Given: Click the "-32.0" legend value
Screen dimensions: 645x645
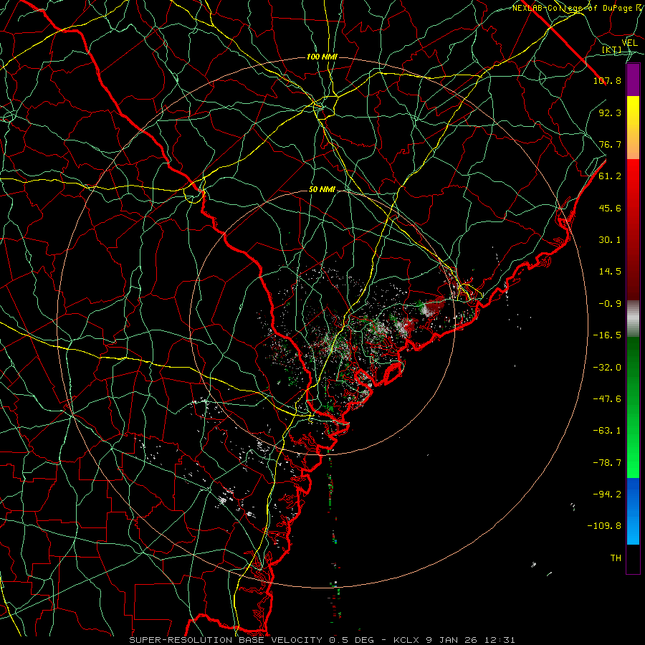Looking at the screenshot, I should tap(607, 368).
